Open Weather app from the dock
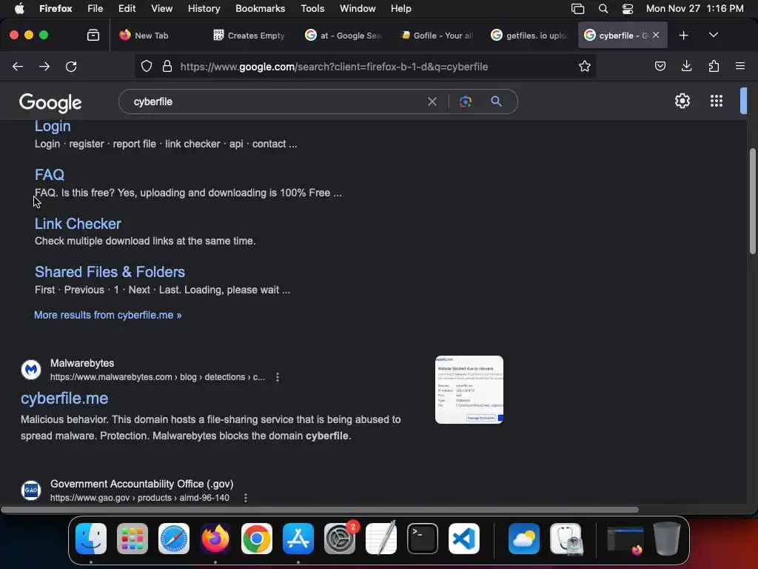The height and width of the screenshot is (569, 758). click(524, 539)
